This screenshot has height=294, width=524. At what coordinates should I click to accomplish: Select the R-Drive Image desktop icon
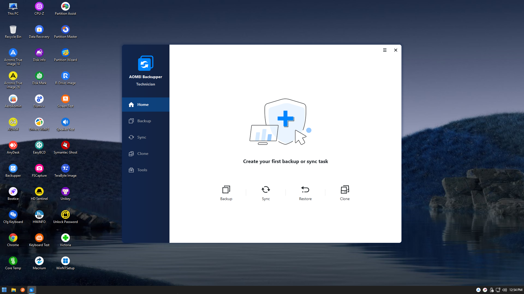tap(65, 78)
